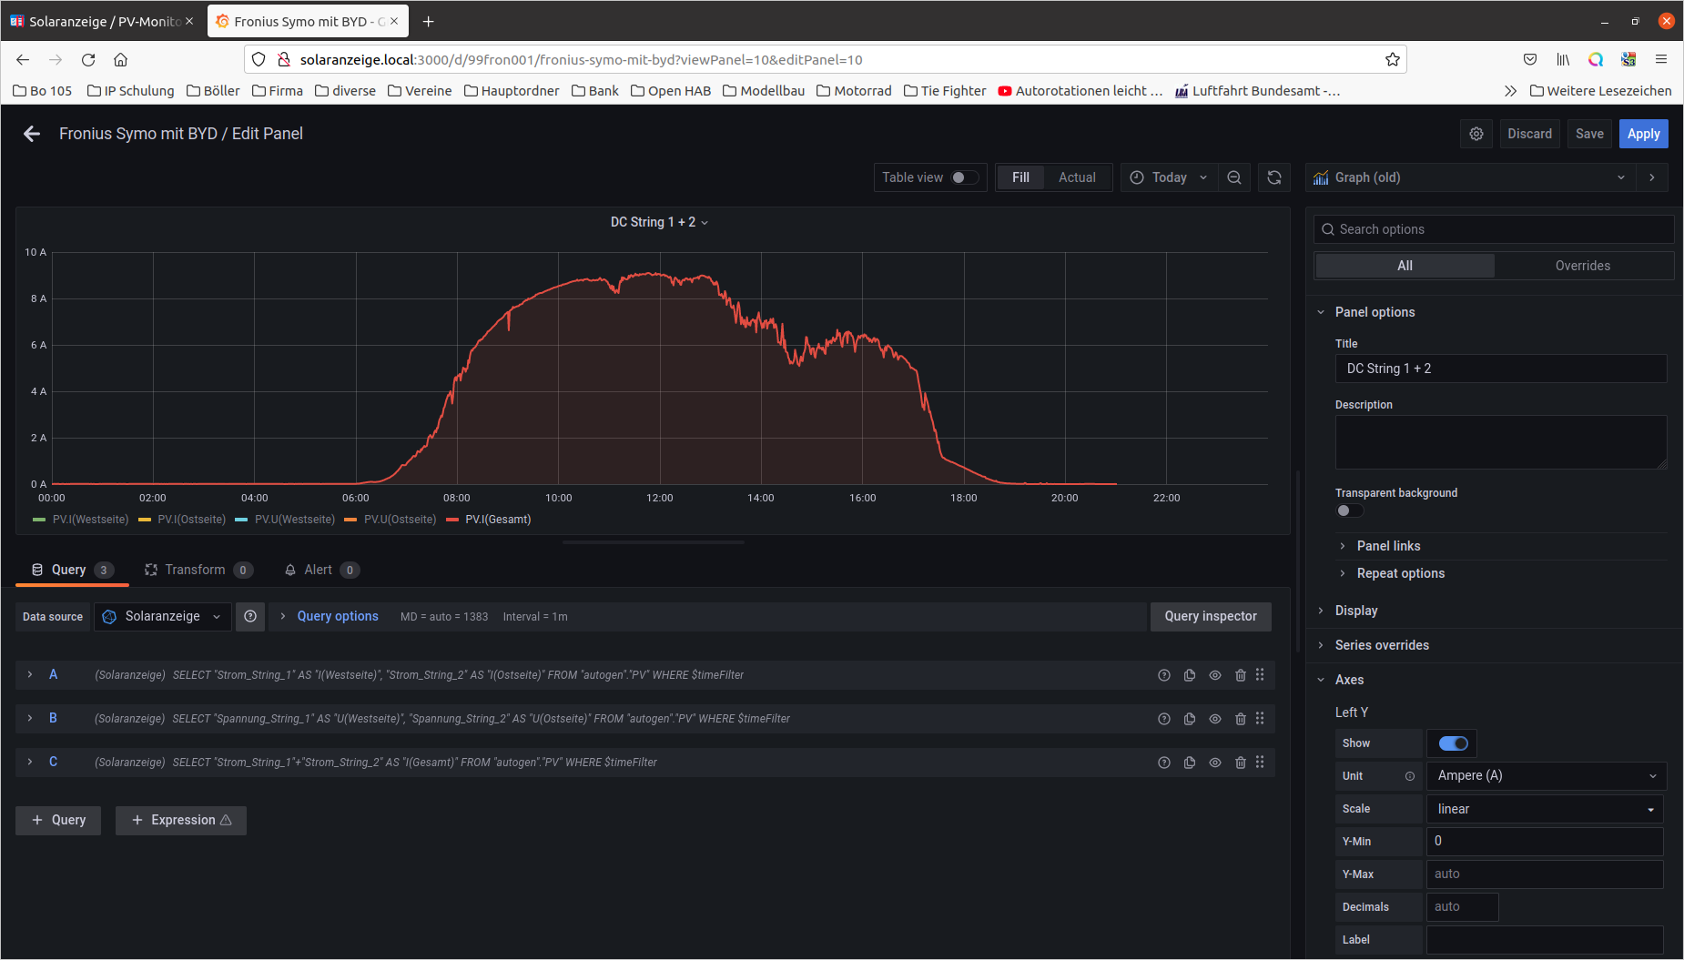This screenshot has width=1684, height=960.
Task: Click the zoom out time range icon
Action: point(1234,177)
